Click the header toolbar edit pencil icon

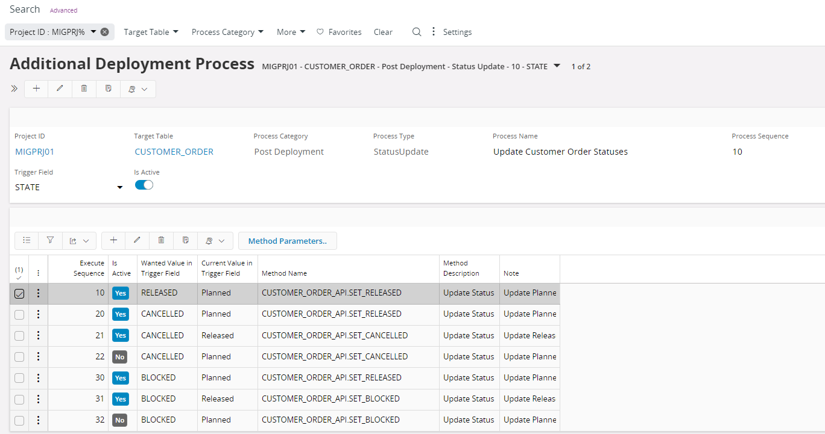(60, 88)
